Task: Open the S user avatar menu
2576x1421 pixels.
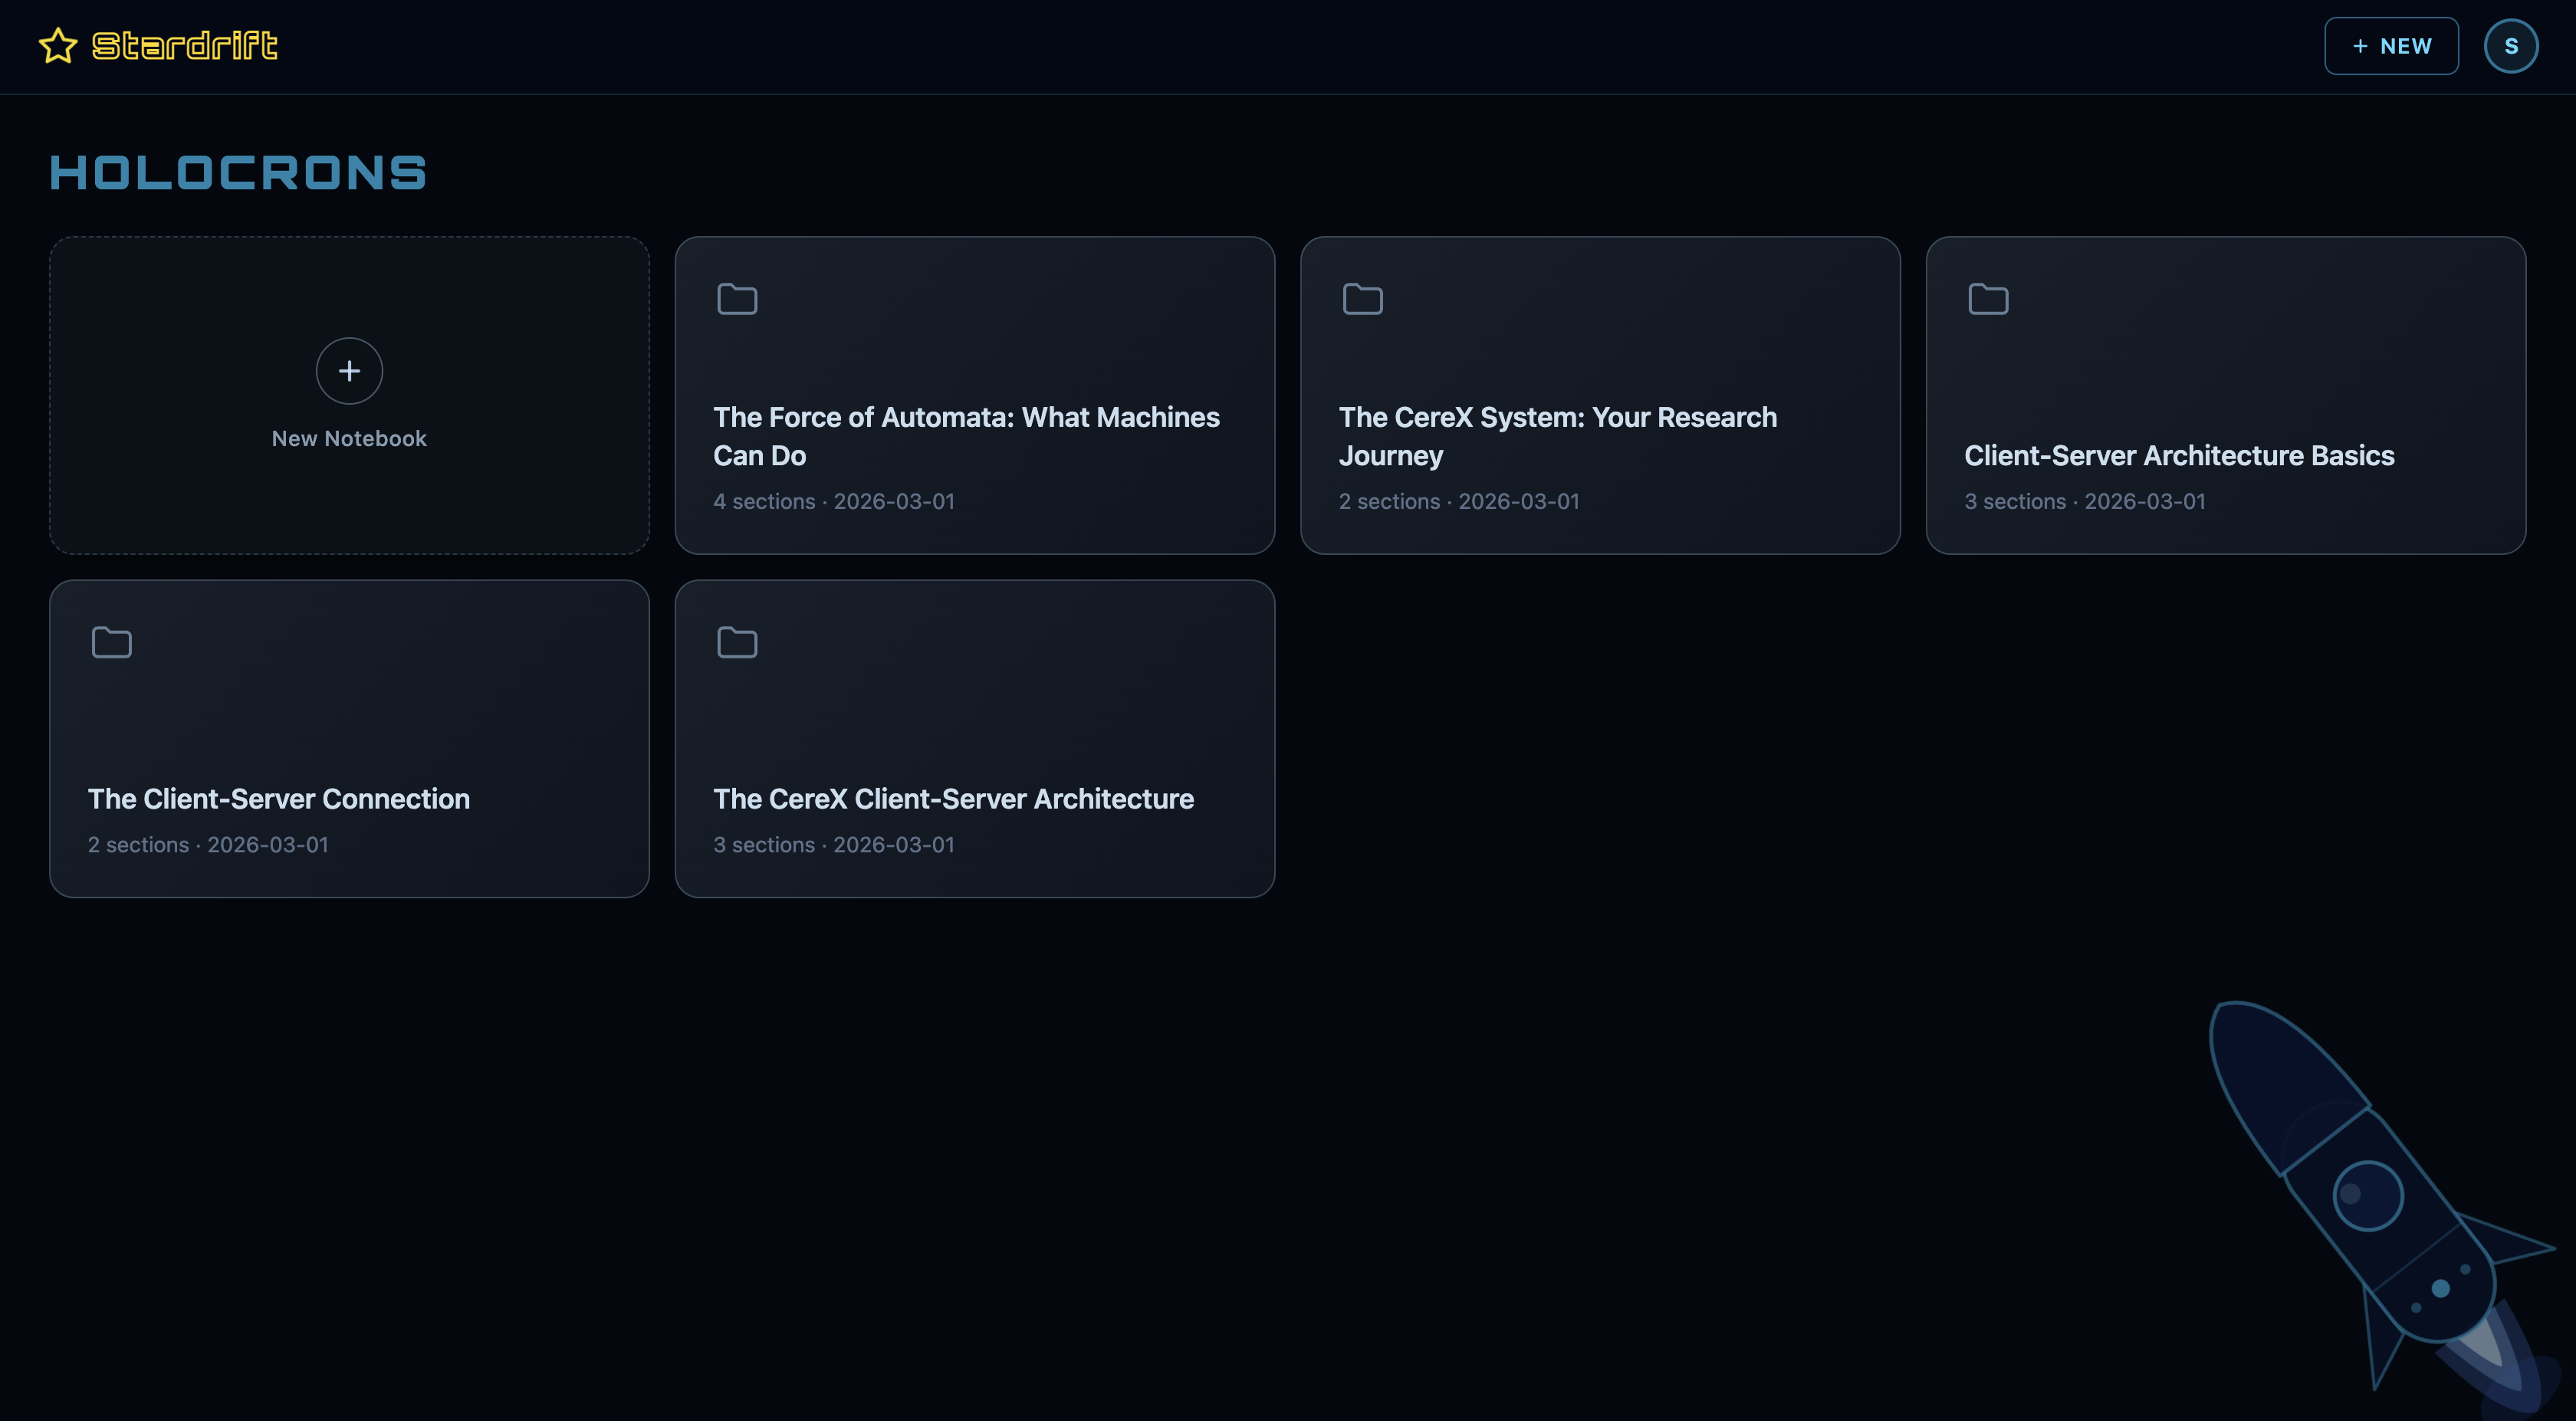Action: click(2510, 46)
